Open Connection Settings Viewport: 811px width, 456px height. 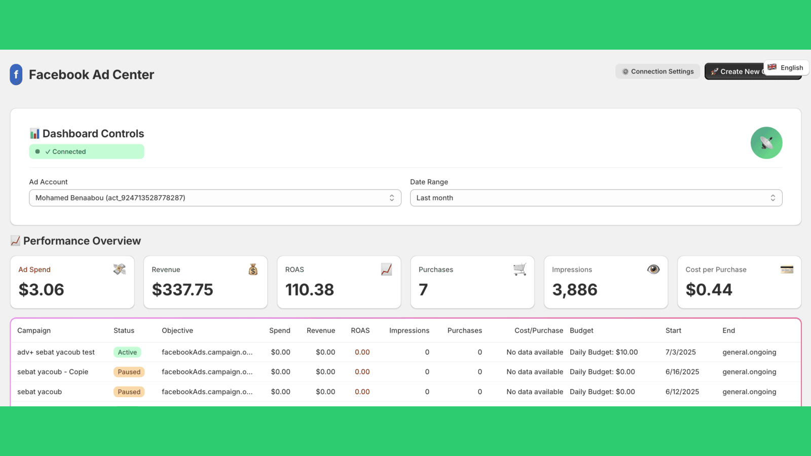click(x=657, y=71)
